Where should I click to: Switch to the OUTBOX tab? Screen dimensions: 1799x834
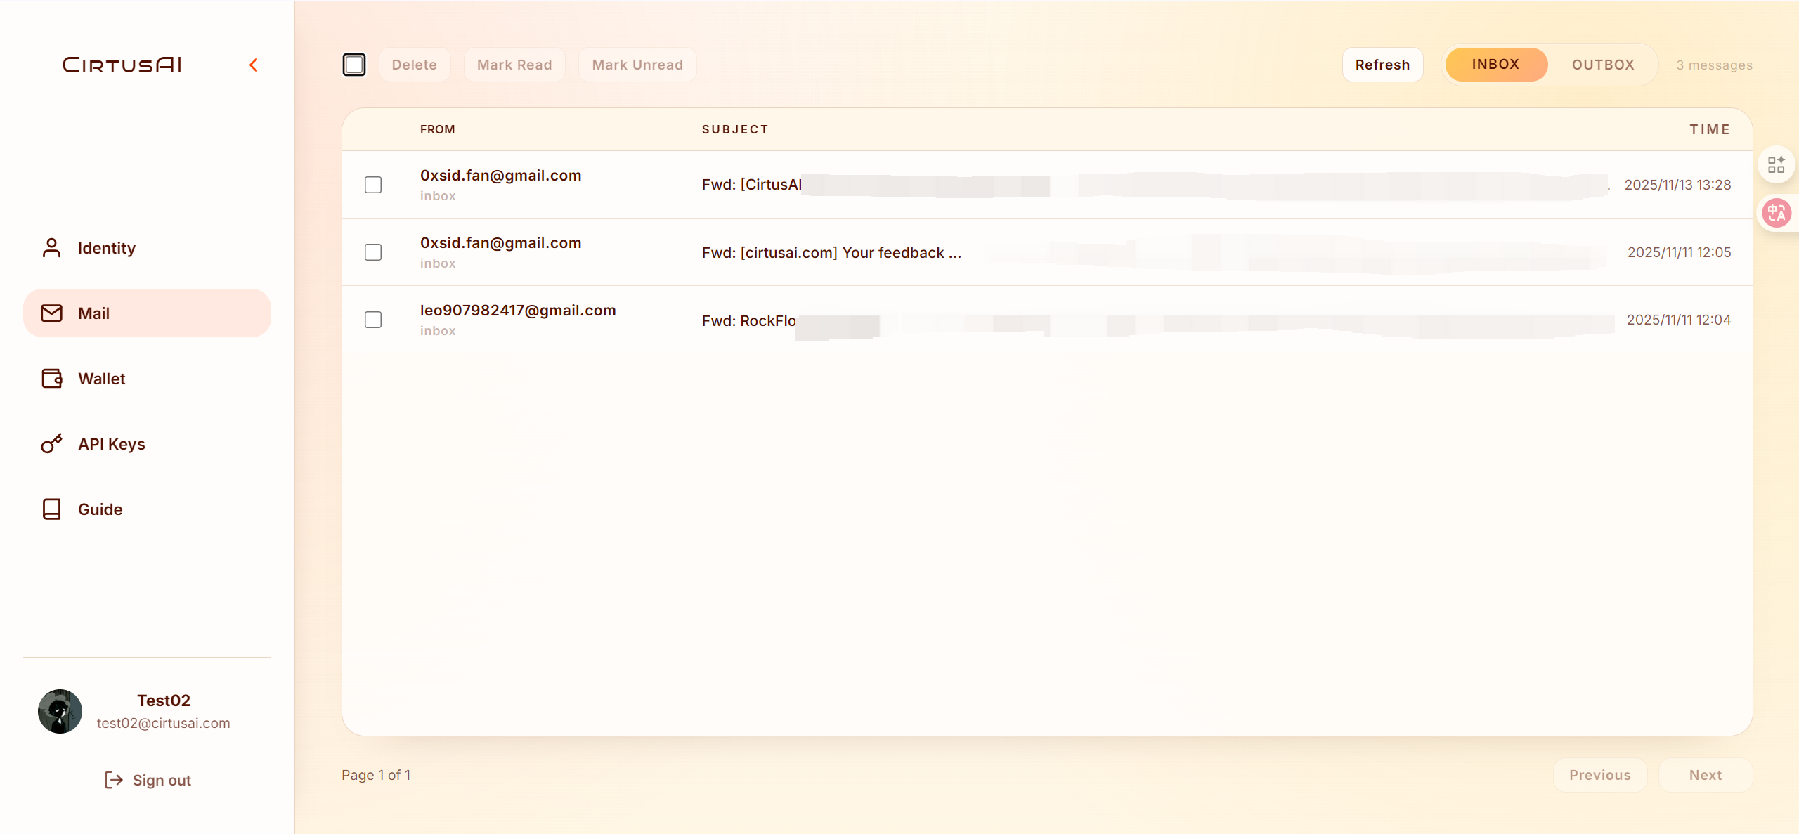[x=1602, y=65]
